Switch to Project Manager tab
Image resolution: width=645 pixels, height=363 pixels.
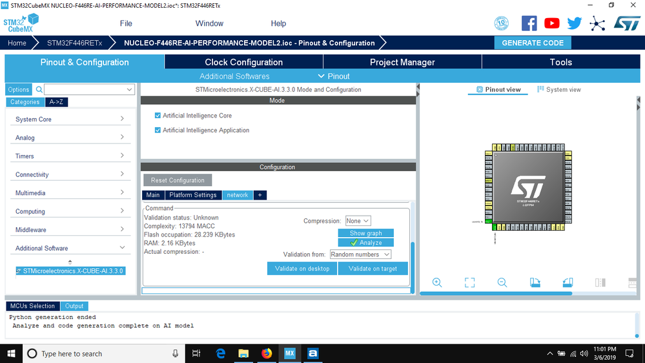pos(402,62)
